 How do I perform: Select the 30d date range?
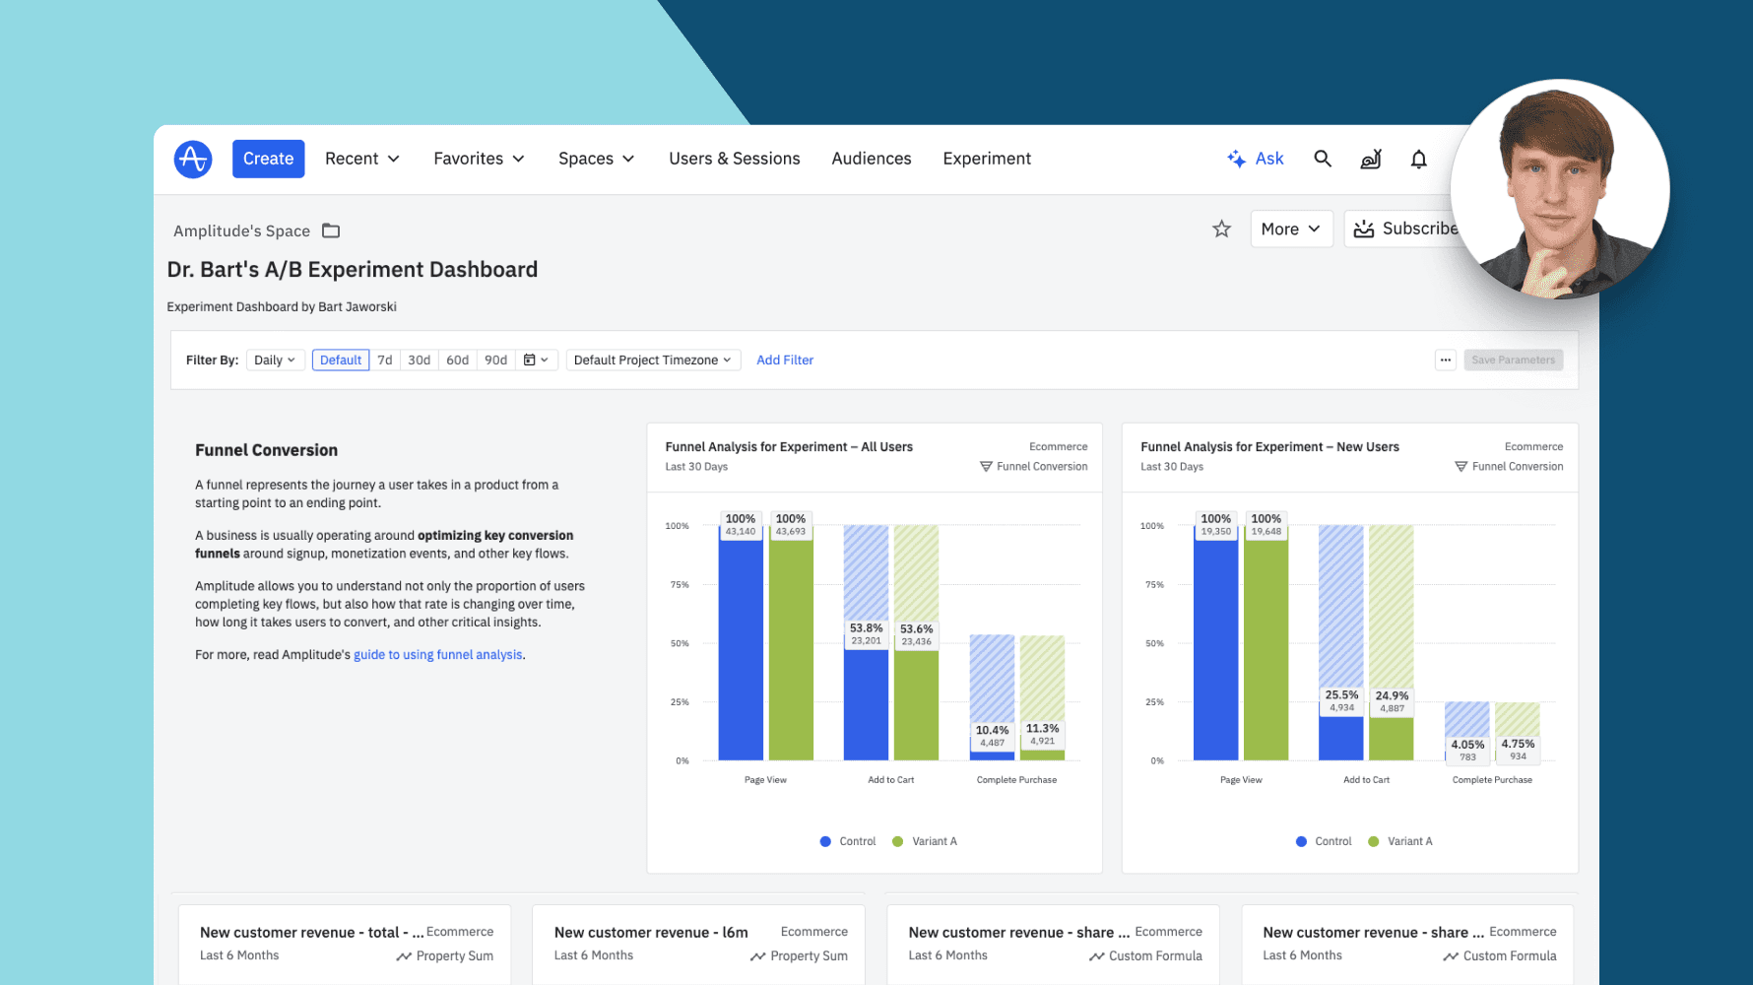[x=420, y=361]
